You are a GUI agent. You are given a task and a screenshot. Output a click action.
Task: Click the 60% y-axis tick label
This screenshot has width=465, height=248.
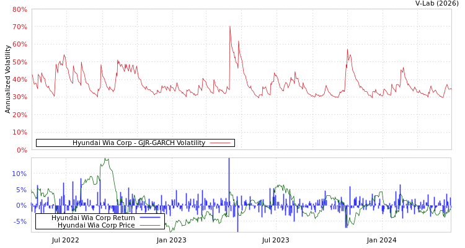[x=19, y=45]
